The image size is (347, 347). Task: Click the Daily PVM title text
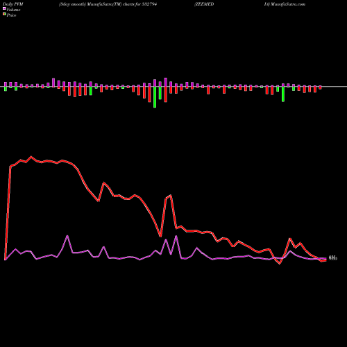(13, 4)
